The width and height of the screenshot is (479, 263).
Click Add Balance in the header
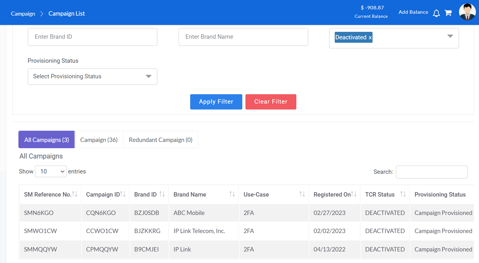point(413,12)
